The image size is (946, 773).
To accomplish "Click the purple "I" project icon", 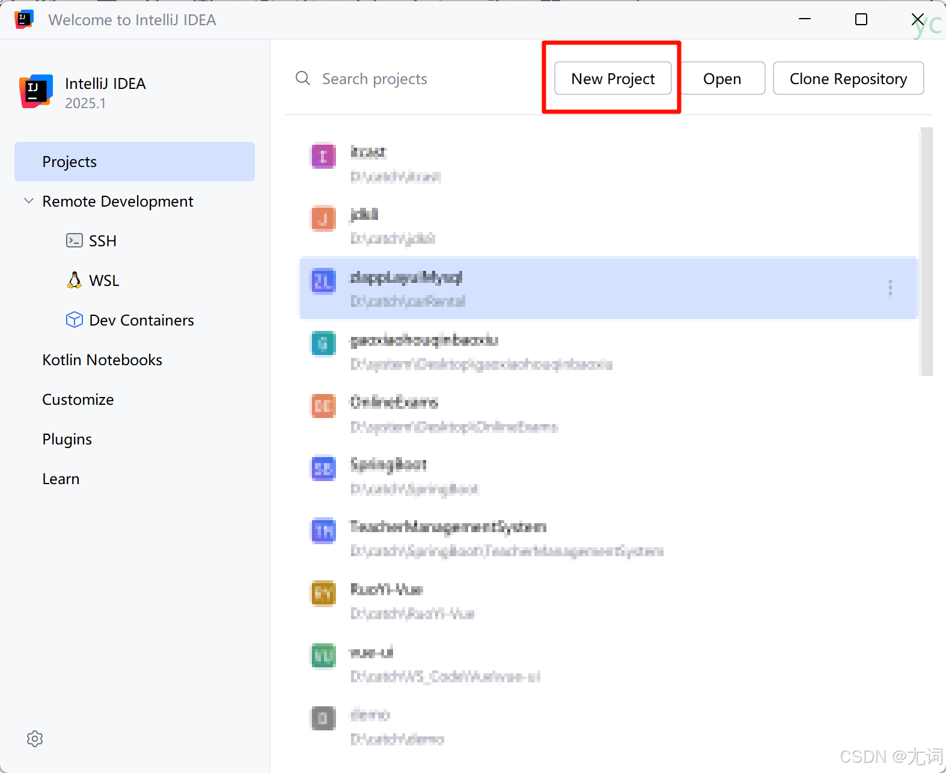I will [323, 157].
